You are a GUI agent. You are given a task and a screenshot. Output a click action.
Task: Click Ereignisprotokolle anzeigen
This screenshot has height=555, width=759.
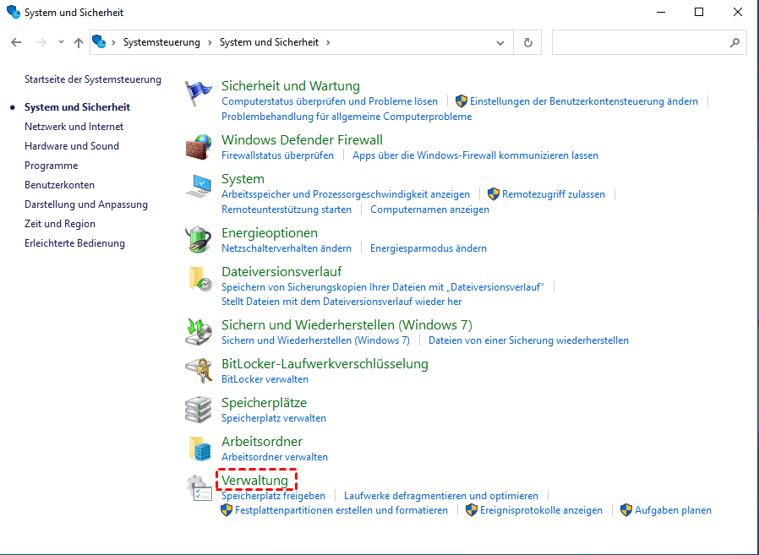coord(541,510)
